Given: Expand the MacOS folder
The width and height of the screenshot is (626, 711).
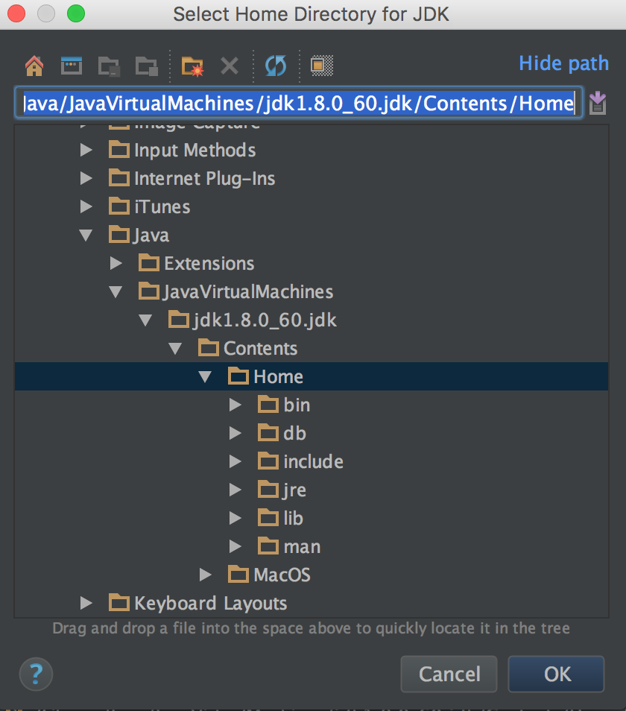Looking at the screenshot, I should click(206, 574).
